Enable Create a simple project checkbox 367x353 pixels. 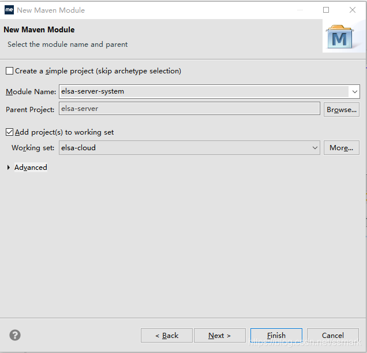(9, 71)
